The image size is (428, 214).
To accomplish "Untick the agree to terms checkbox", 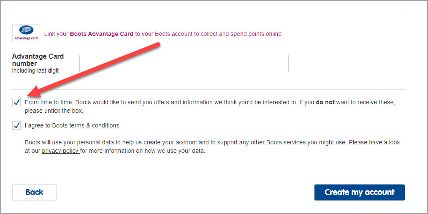I will point(16,125).
